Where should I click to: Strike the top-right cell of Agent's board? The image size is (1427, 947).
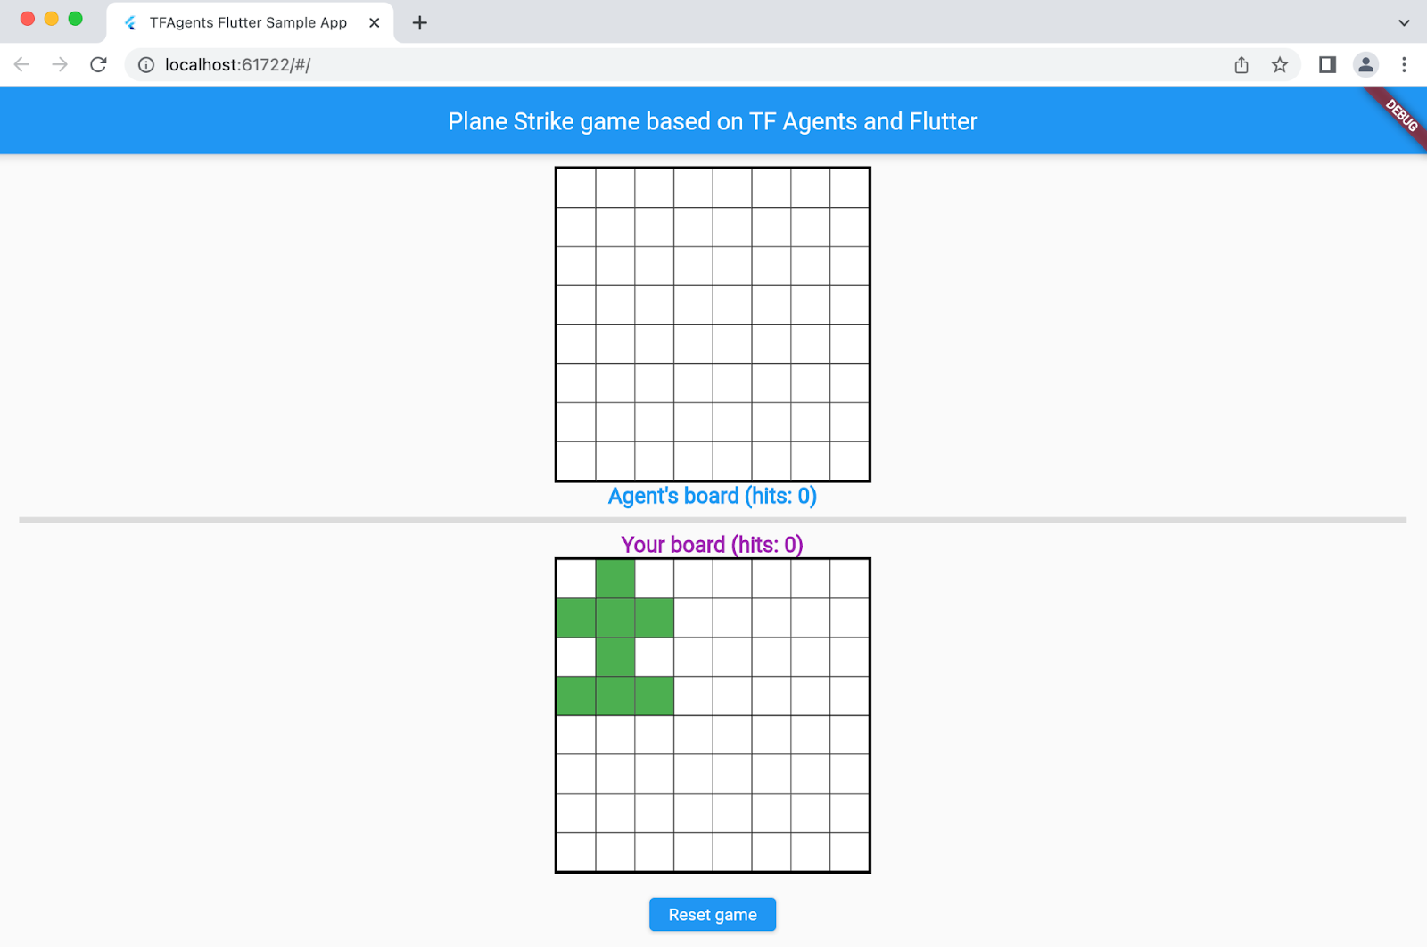pyautogui.click(x=849, y=188)
